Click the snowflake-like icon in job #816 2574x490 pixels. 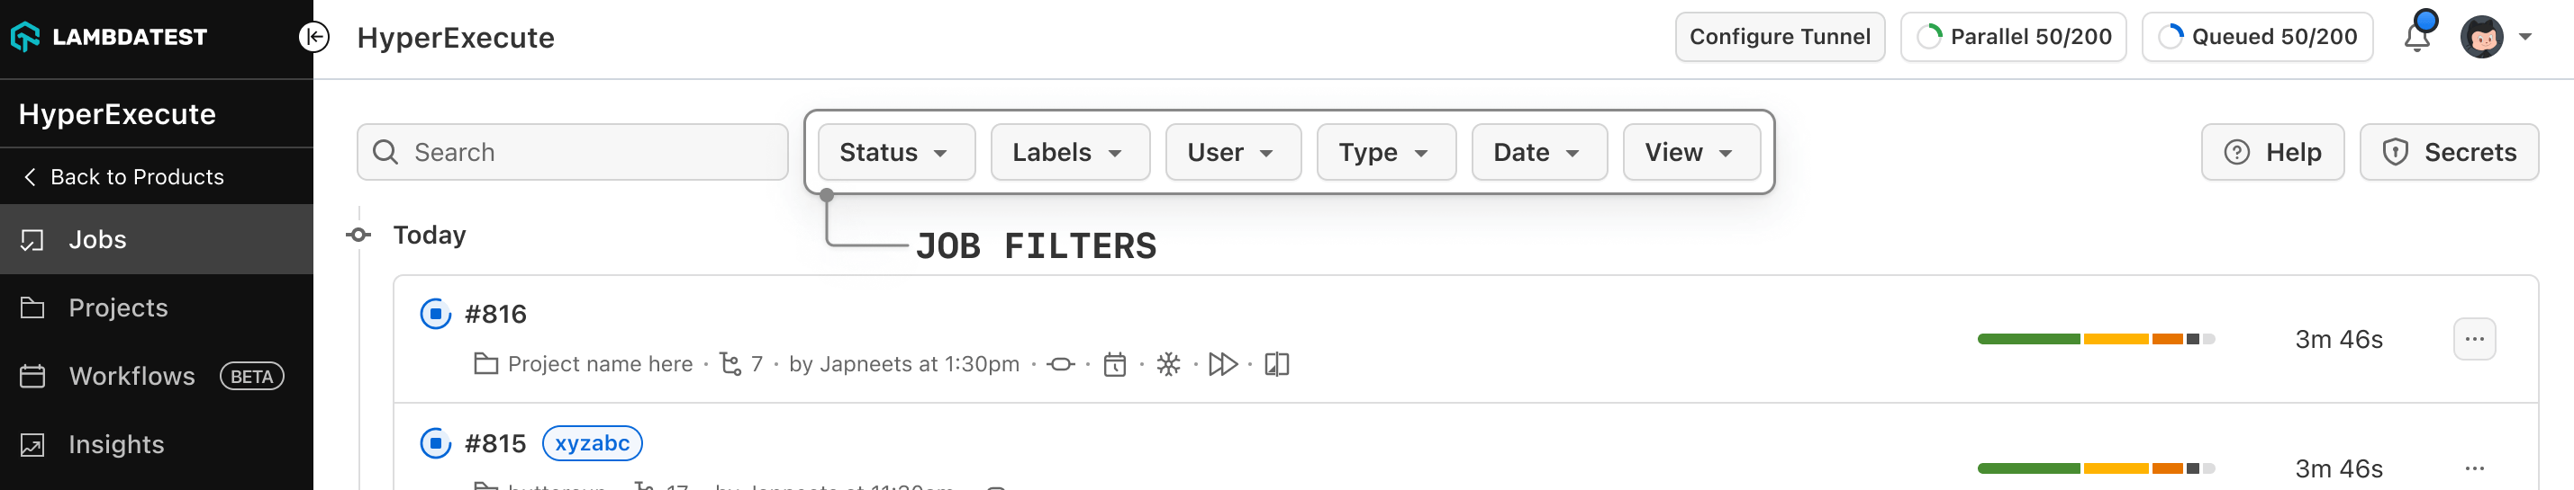pos(1168,365)
